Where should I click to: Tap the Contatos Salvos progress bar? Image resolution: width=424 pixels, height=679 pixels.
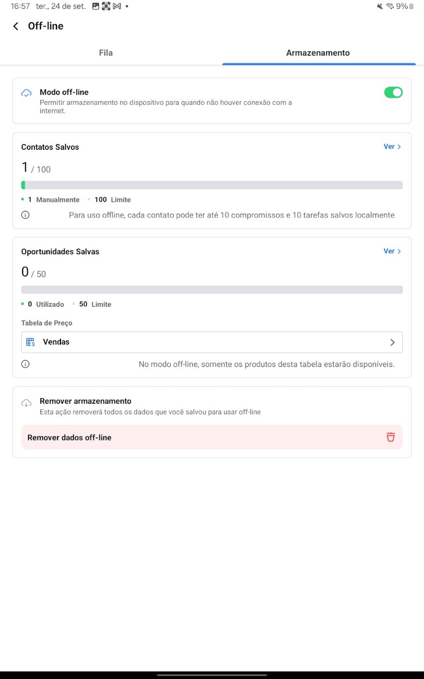pyautogui.click(x=212, y=185)
